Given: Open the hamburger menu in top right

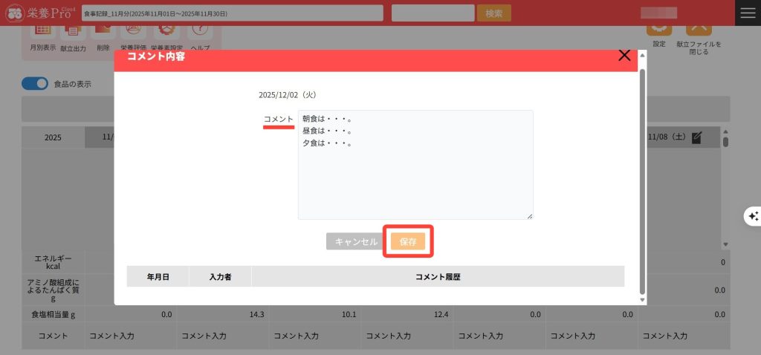Looking at the screenshot, I should pos(748,13).
